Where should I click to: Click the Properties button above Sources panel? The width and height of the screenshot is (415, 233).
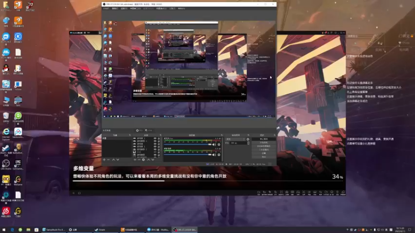(140, 130)
